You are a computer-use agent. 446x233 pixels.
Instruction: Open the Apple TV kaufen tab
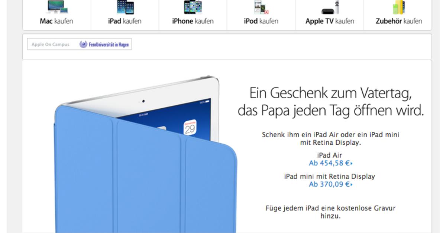[x=330, y=21]
